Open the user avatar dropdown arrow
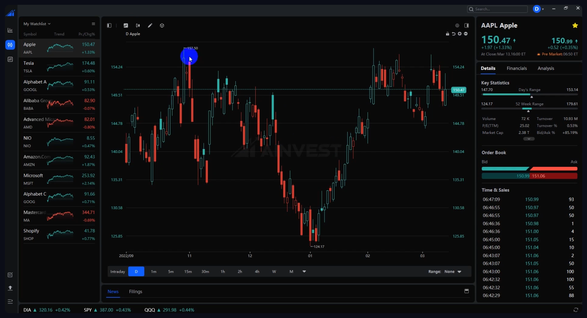 click(x=543, y=9)
